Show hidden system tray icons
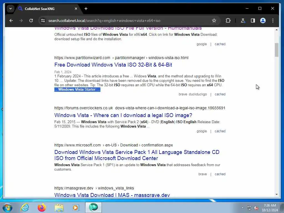 pos(242,208)
